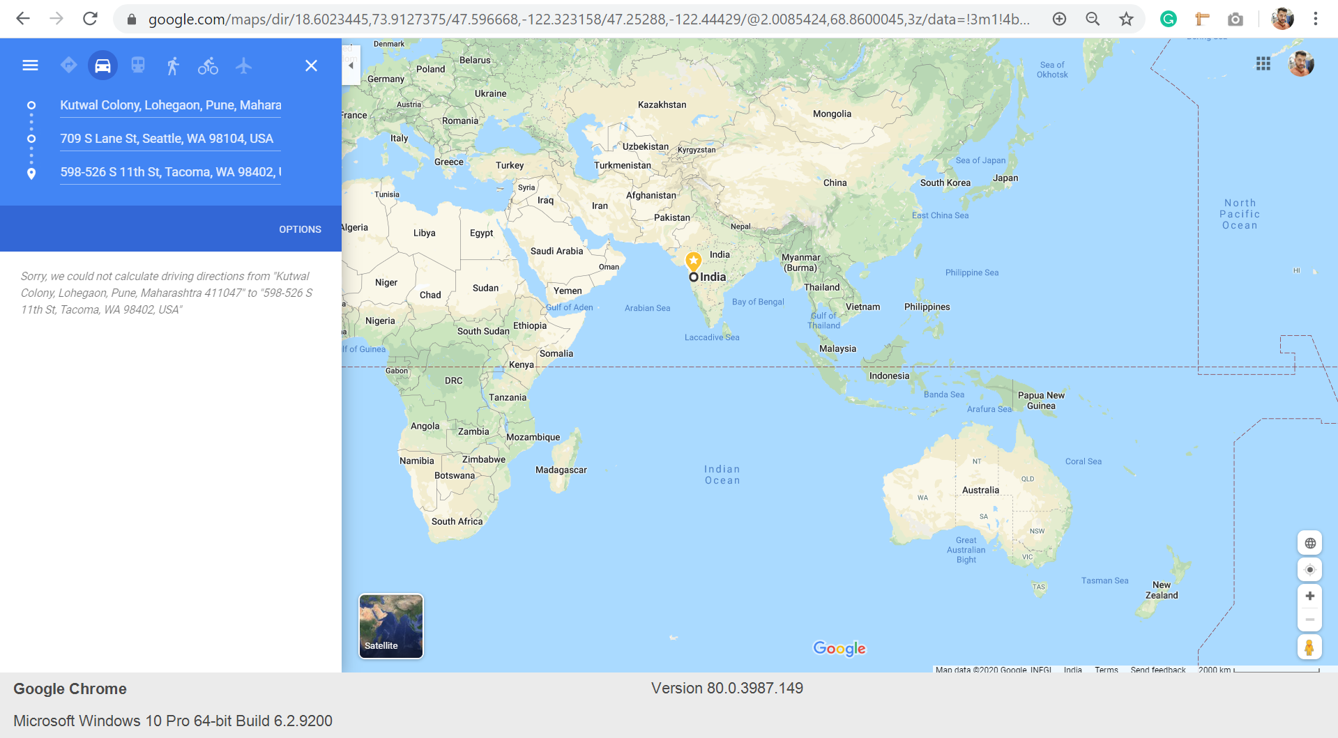
Task: Collapse the side panel arrow
Action: click(x=351, y=66)
